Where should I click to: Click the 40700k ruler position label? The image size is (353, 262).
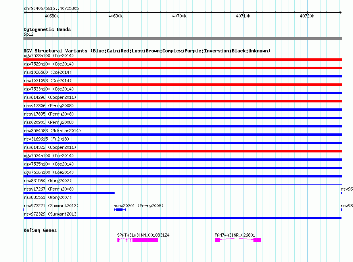[x=179, y=16]
